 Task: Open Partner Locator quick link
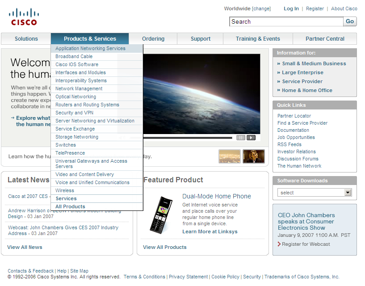click(294, 116)
